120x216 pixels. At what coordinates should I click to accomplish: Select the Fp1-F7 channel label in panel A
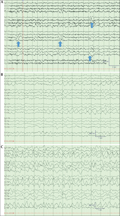pos(7,31)
